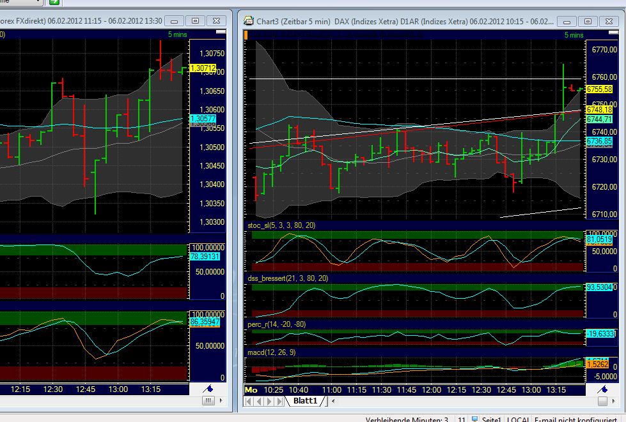Jump to last sheet in Chart3 tab navigator
Viewport: 626px width, 422px height.
[x=280, y=401]
